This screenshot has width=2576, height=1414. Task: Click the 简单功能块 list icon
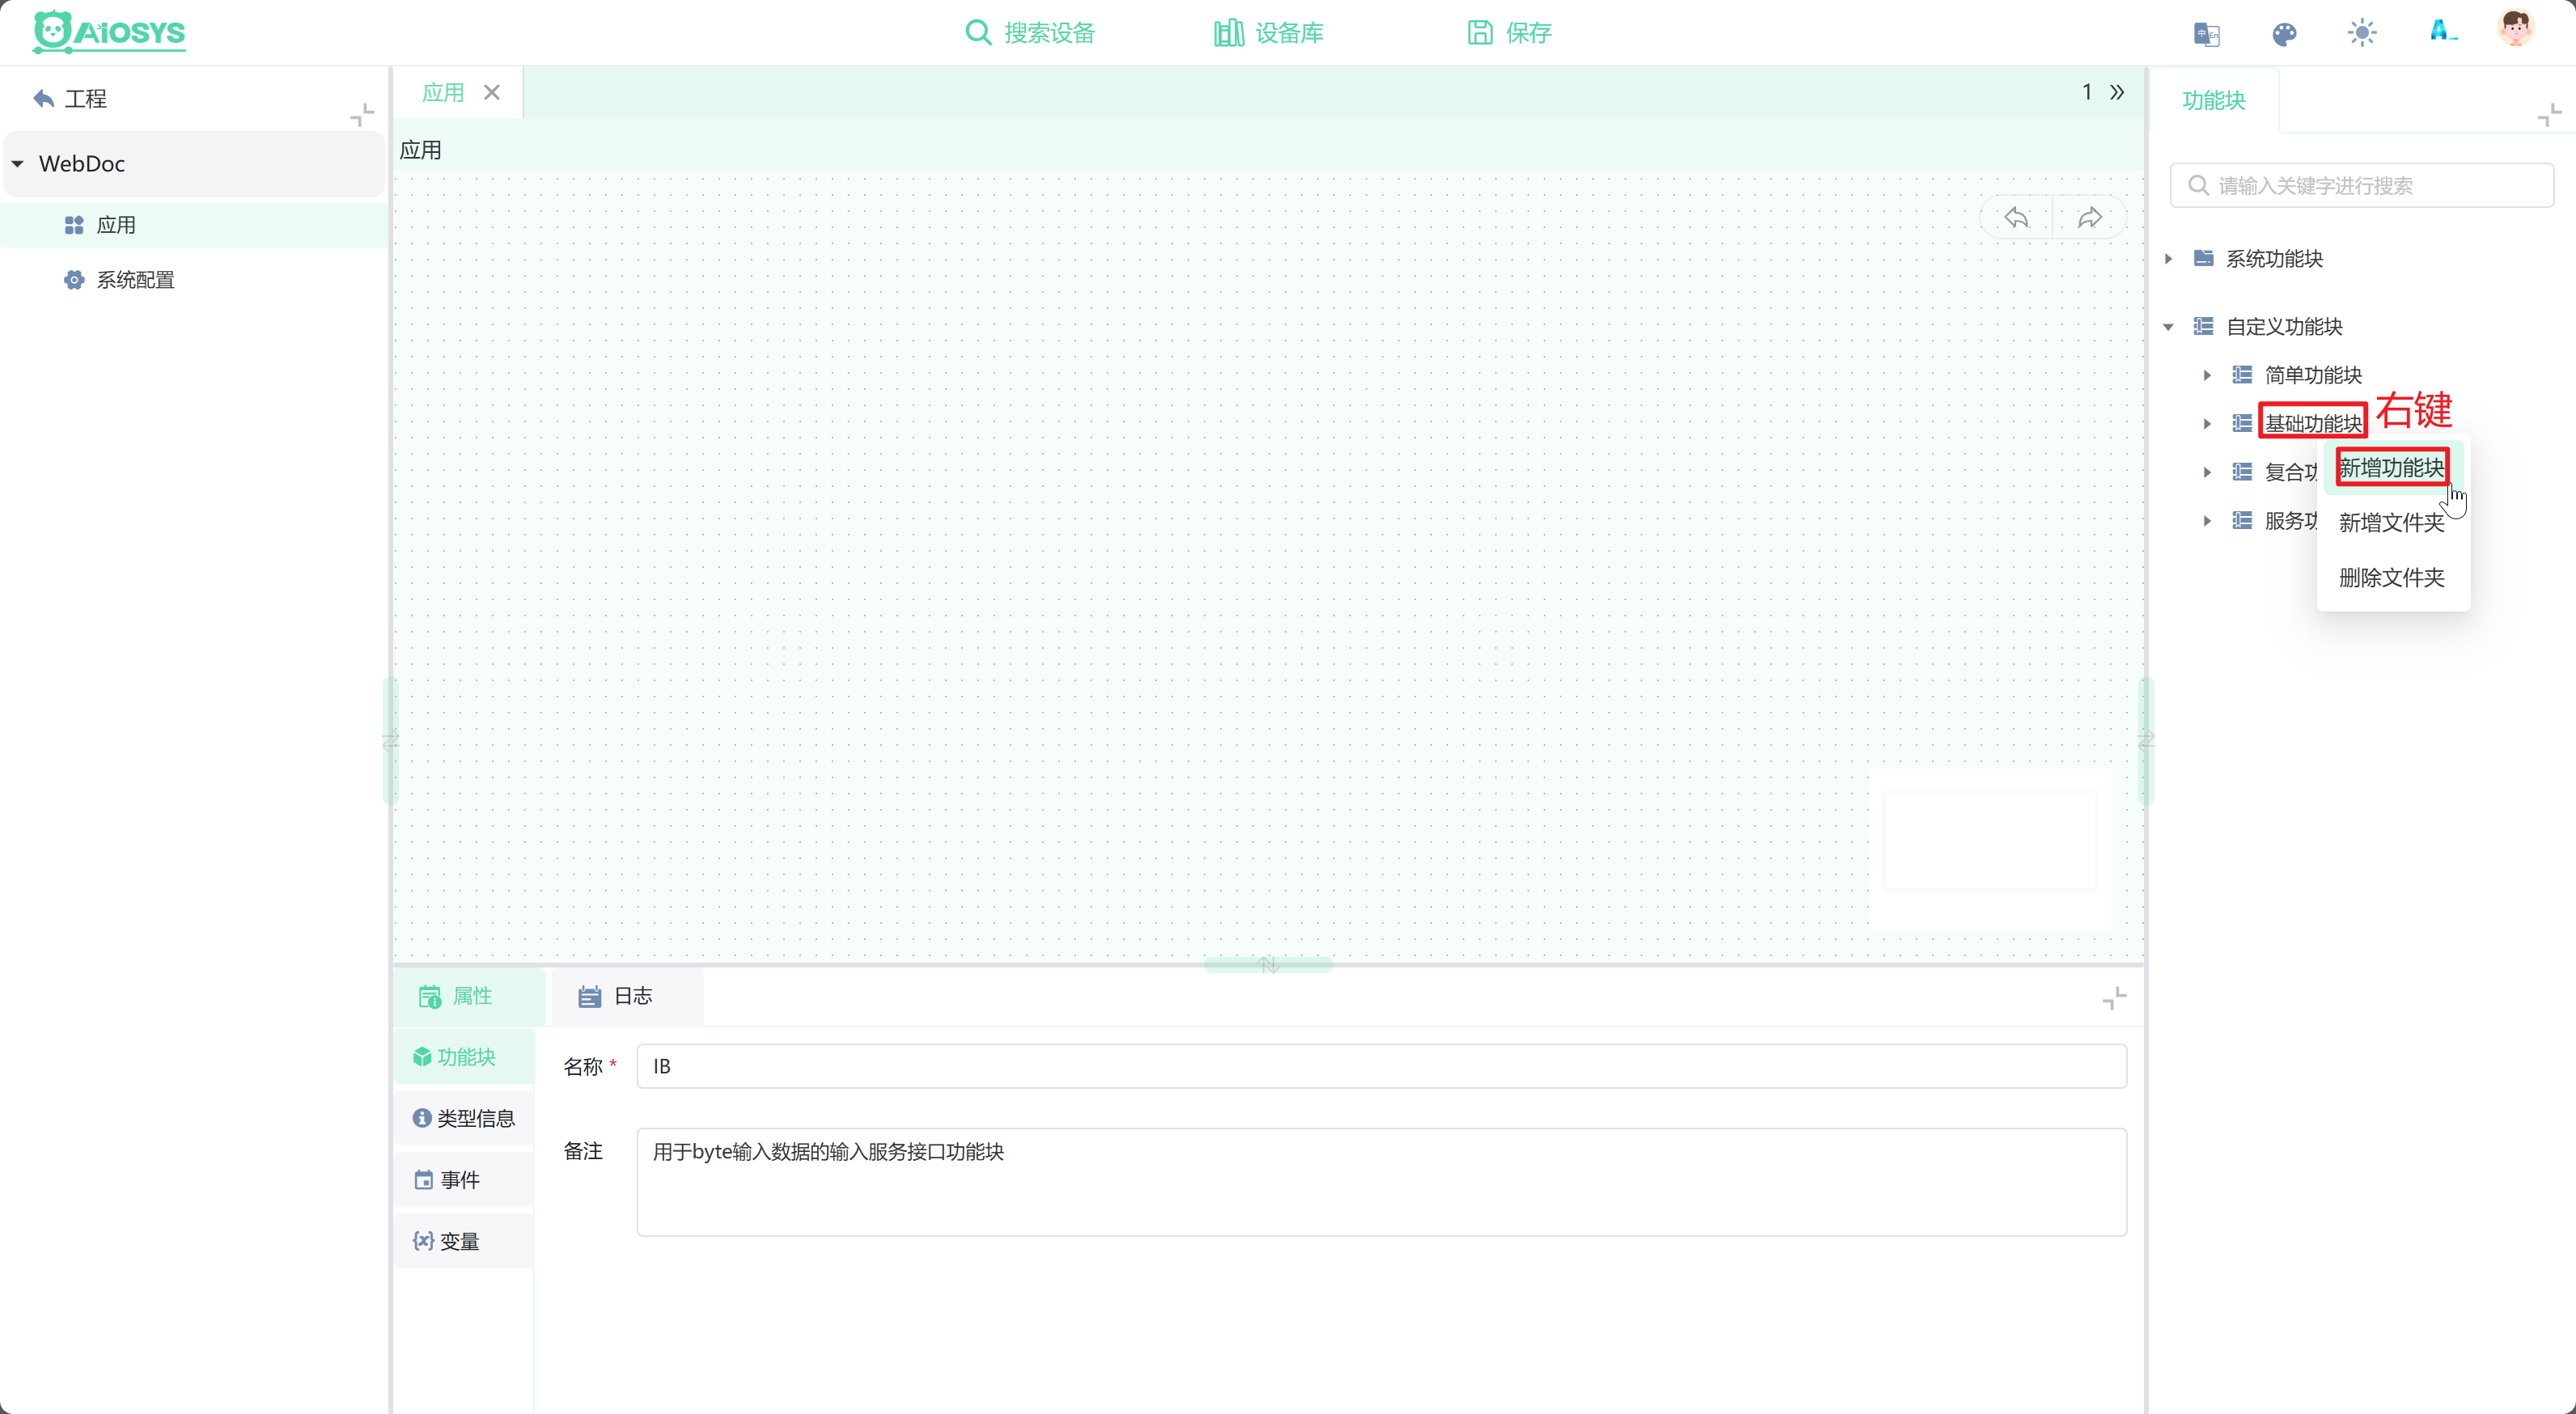[x=2242, y=375]
